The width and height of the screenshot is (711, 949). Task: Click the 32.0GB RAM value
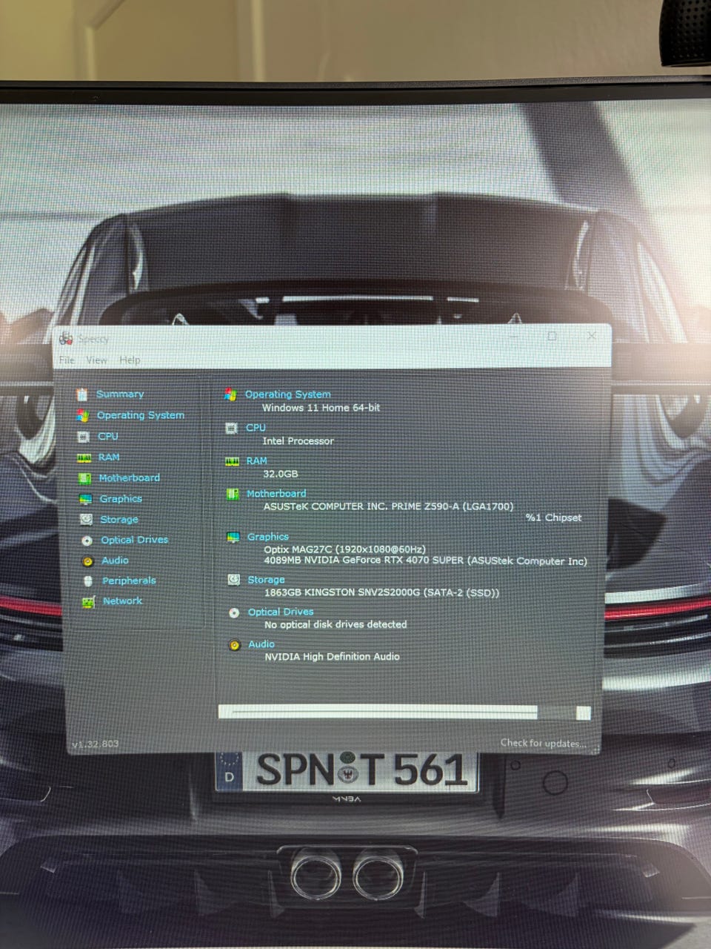pos(281,473)
